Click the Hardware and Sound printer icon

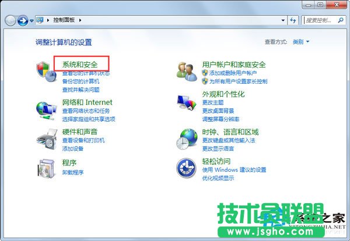pyautogui.click(x=47, y=139)
